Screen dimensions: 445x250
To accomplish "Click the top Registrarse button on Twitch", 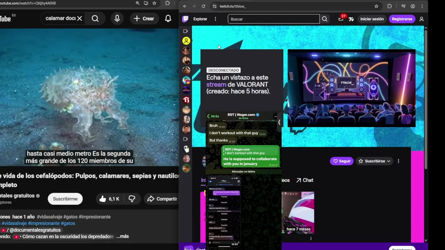I will click(x=402, y=19).
